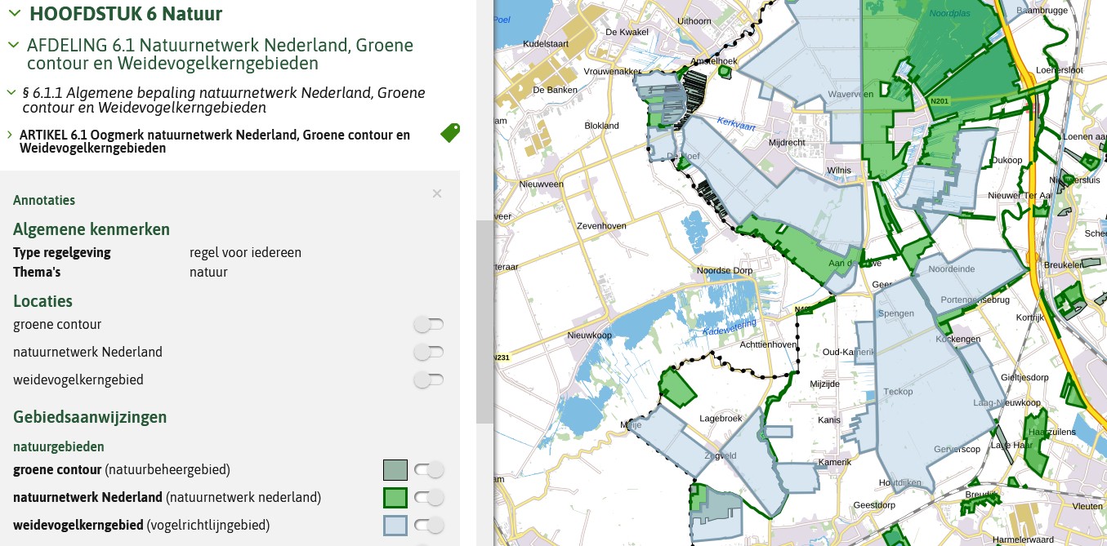Click the sidebar vertical scrollbar thumb
1107x546 pixels.
485,322
